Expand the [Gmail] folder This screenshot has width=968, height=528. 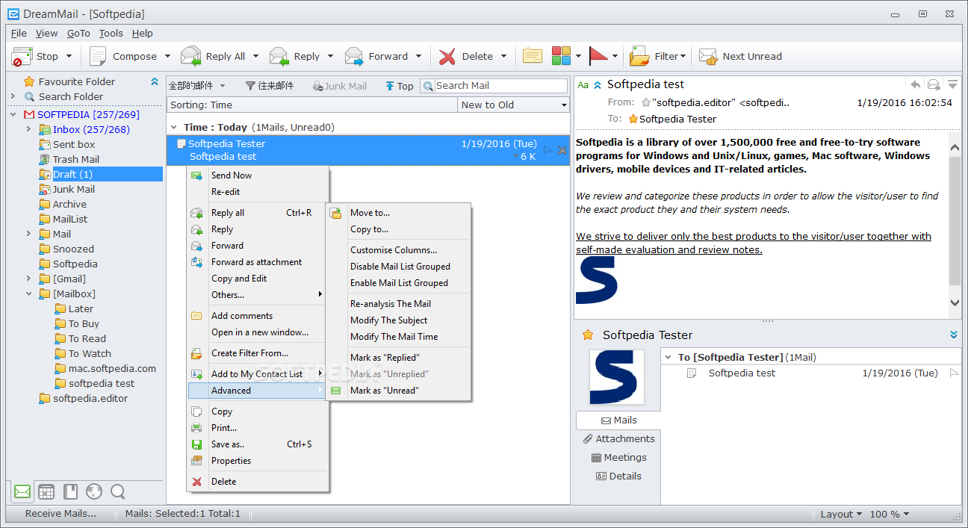tap(29, 279)
